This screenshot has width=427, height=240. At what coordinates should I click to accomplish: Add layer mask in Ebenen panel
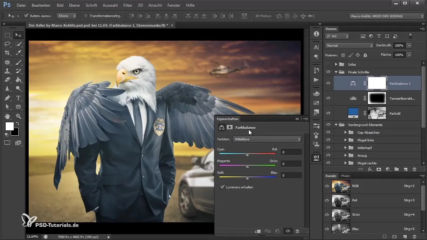[379, 169]
